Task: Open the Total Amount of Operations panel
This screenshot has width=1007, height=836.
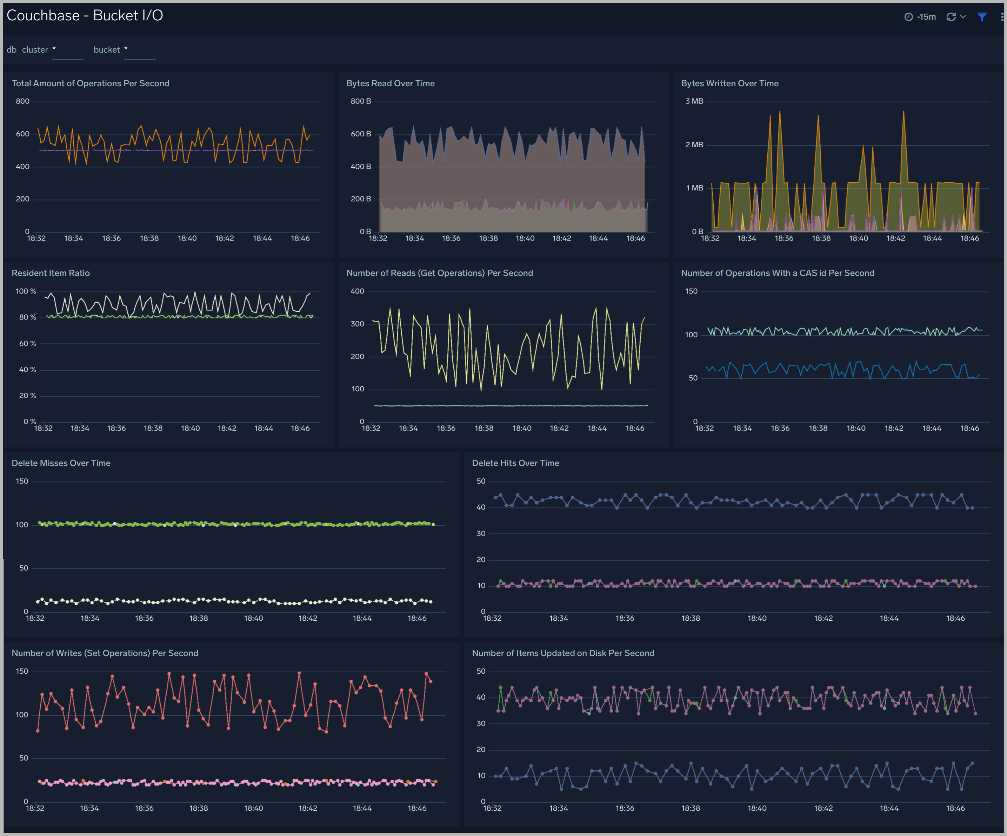Action: [91, 83]
